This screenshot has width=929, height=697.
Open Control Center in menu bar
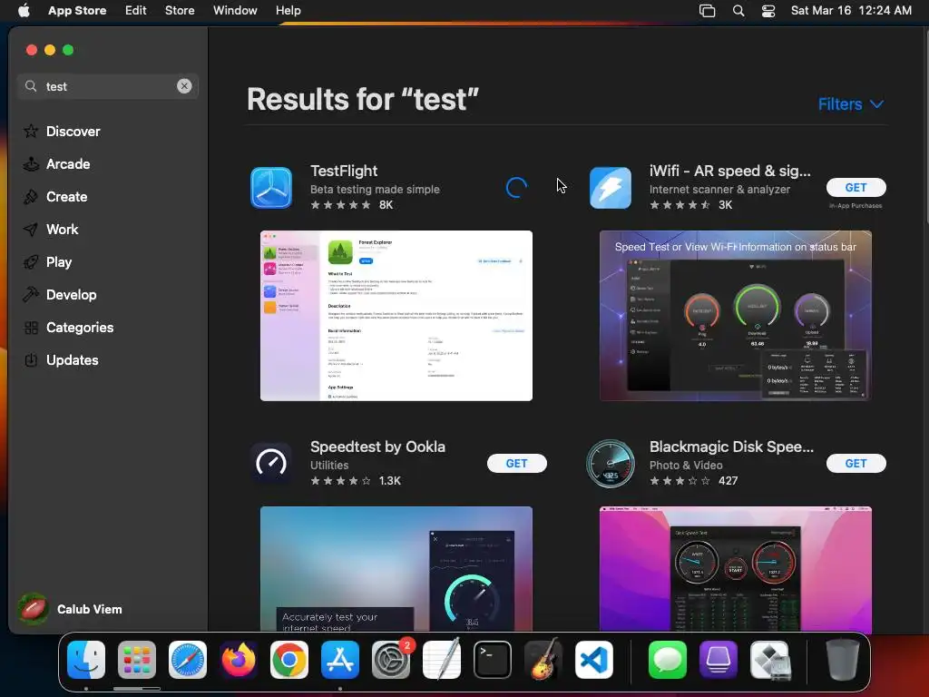[768, 11]
